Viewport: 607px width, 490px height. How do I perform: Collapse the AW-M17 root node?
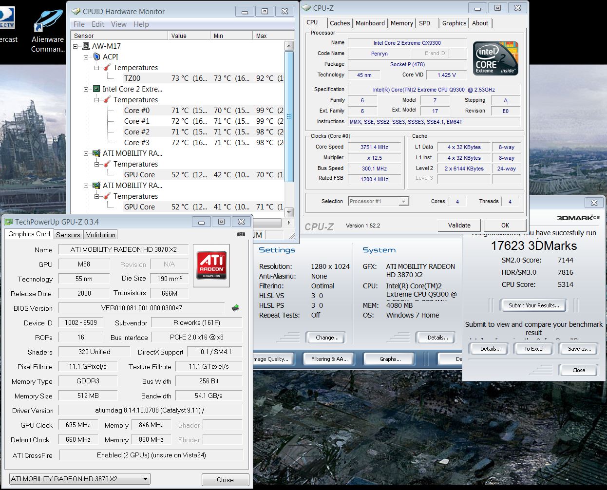76,46
